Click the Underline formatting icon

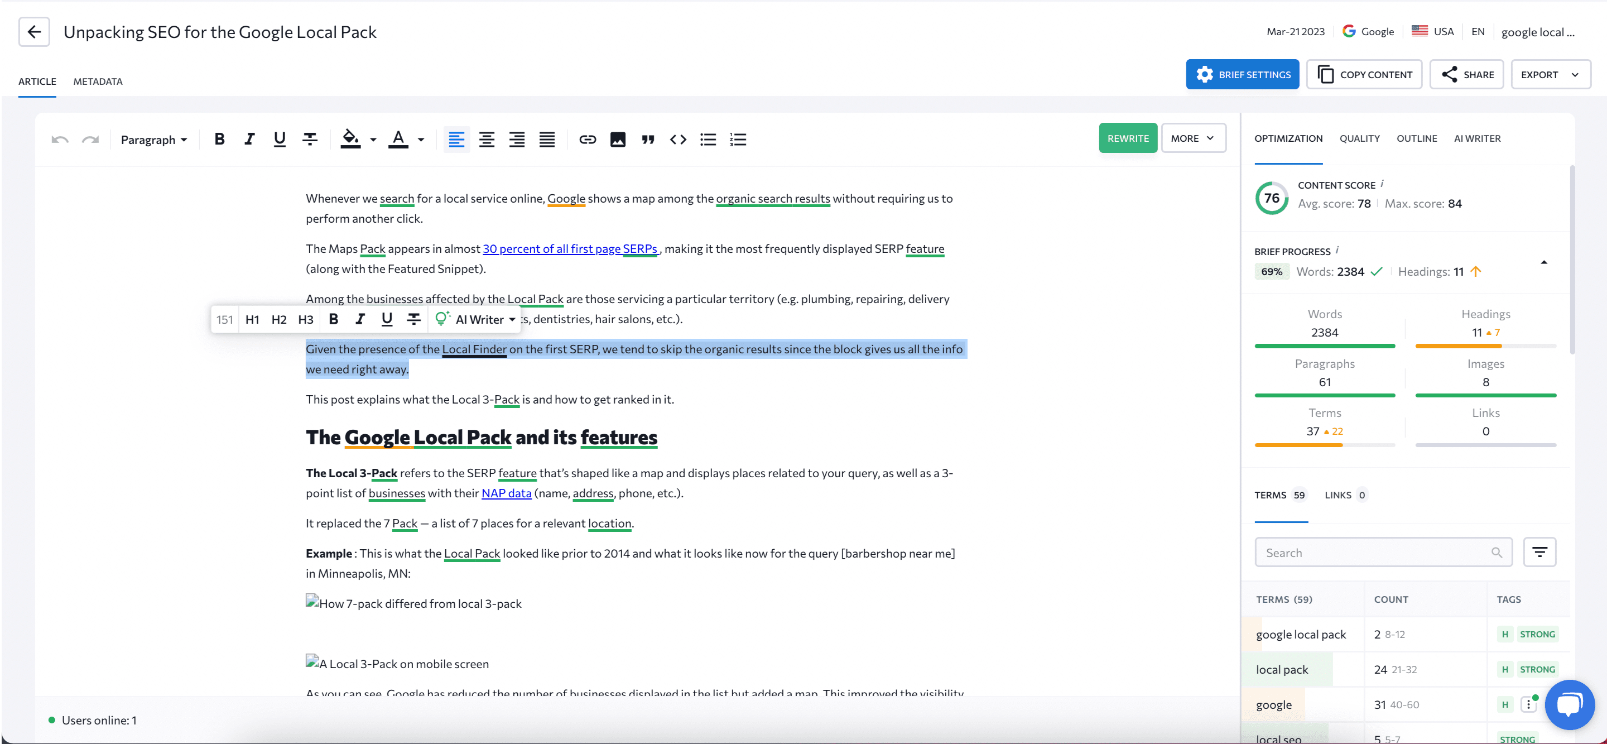[x=278, y=138]
